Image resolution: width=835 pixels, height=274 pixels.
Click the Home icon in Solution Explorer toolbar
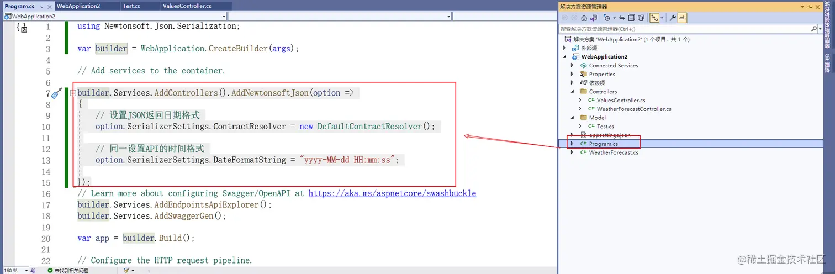pyautogui.click(x=584, y=18)
